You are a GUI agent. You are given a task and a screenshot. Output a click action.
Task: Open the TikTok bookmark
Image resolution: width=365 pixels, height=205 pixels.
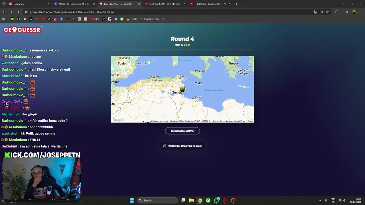(49, 19)
